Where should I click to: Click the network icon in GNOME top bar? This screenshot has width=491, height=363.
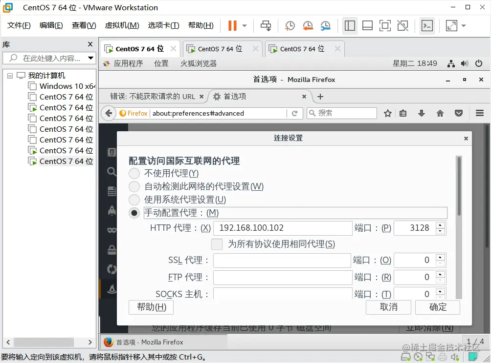(451, 64)
